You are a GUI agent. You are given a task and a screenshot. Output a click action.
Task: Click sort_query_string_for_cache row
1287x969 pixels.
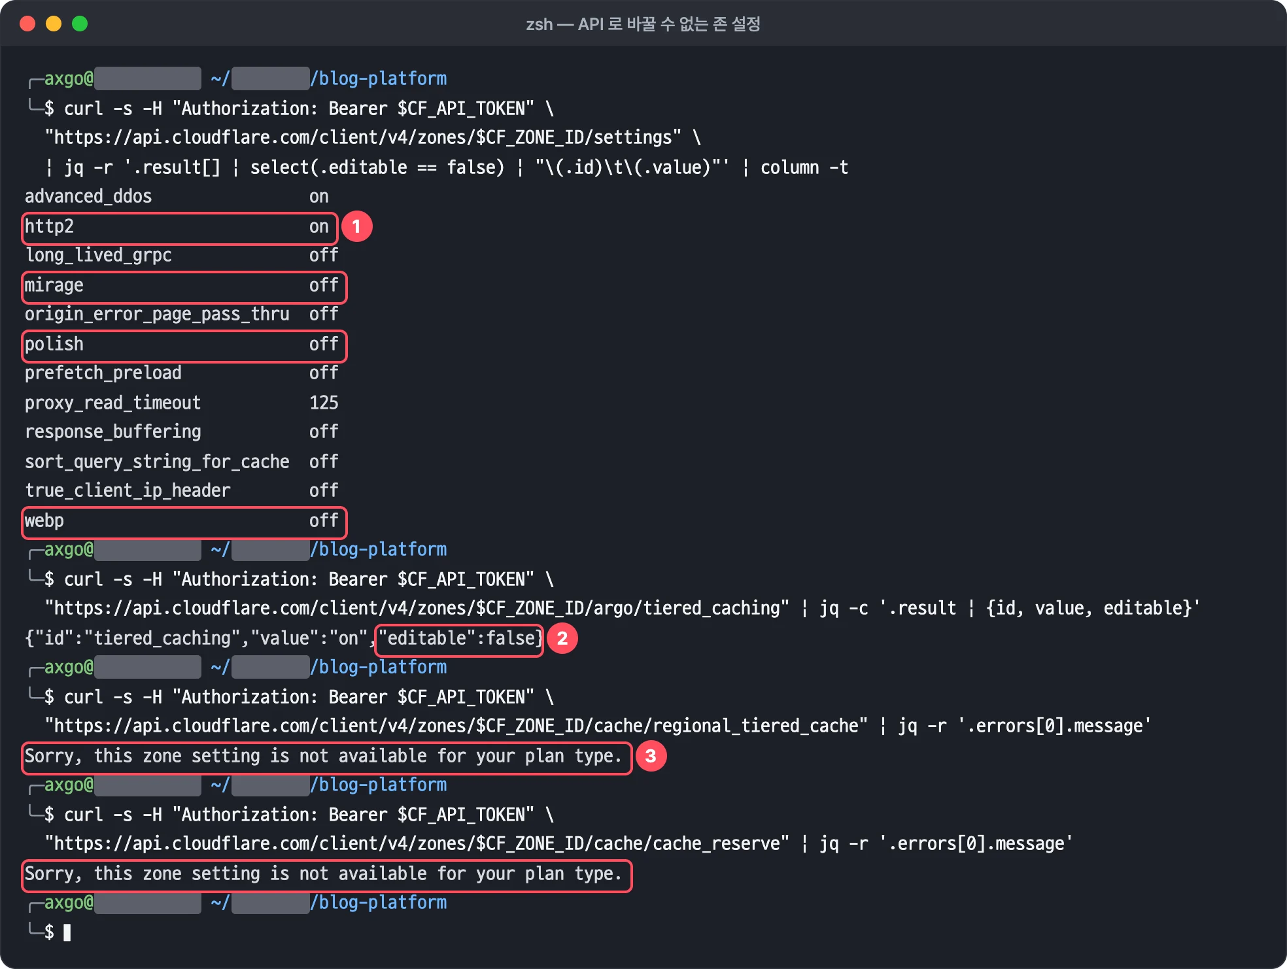[182, 462]
